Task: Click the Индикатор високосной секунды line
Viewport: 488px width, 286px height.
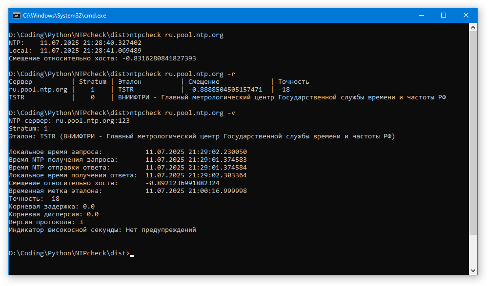Action: coord(102,230)
